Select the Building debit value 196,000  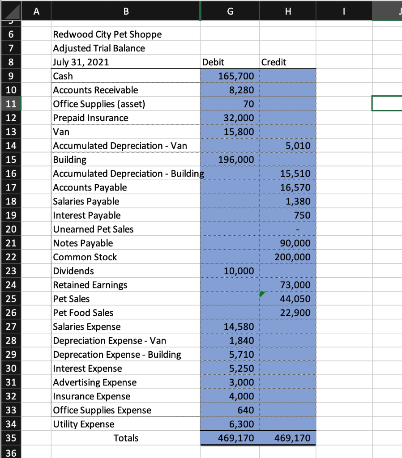(230, 160)
